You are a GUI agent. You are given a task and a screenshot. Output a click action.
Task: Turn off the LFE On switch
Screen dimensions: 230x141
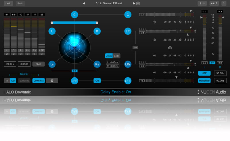click(97, 81)
